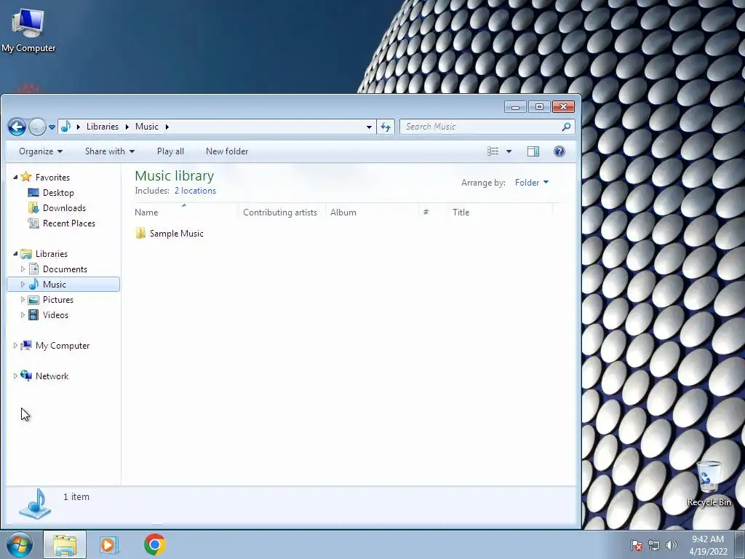745x559 pixels.
Task: Expand the Music library arrow
Action: pos(23,285)
